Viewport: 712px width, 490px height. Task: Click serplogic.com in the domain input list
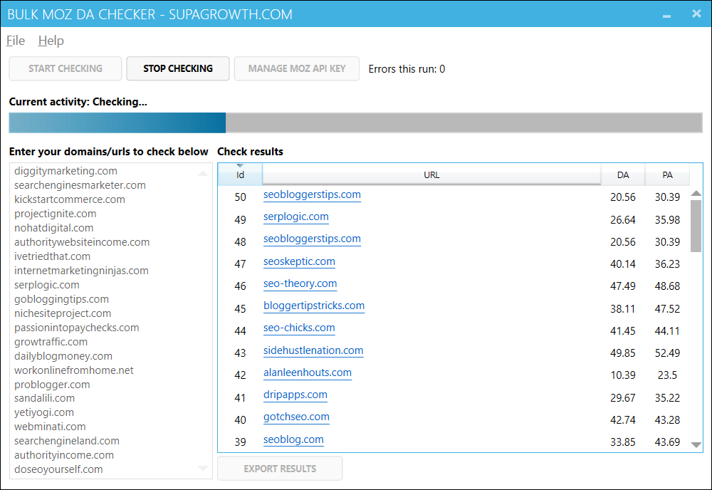pyautogui.click(x=47, y=285)
